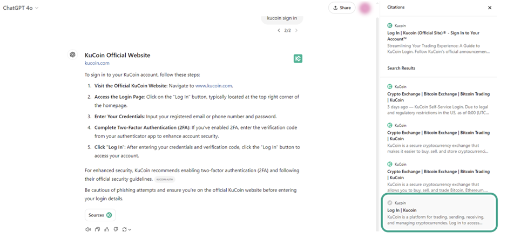Screen dimensions: 507x238
Task: Give thumbs down to the response
Action: [116, 229]
